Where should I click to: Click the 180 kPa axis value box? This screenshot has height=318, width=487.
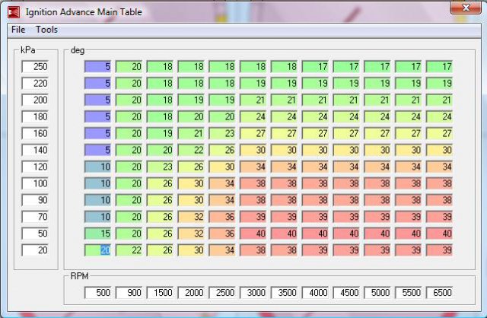pyautogui.click(x=36, y=116)
